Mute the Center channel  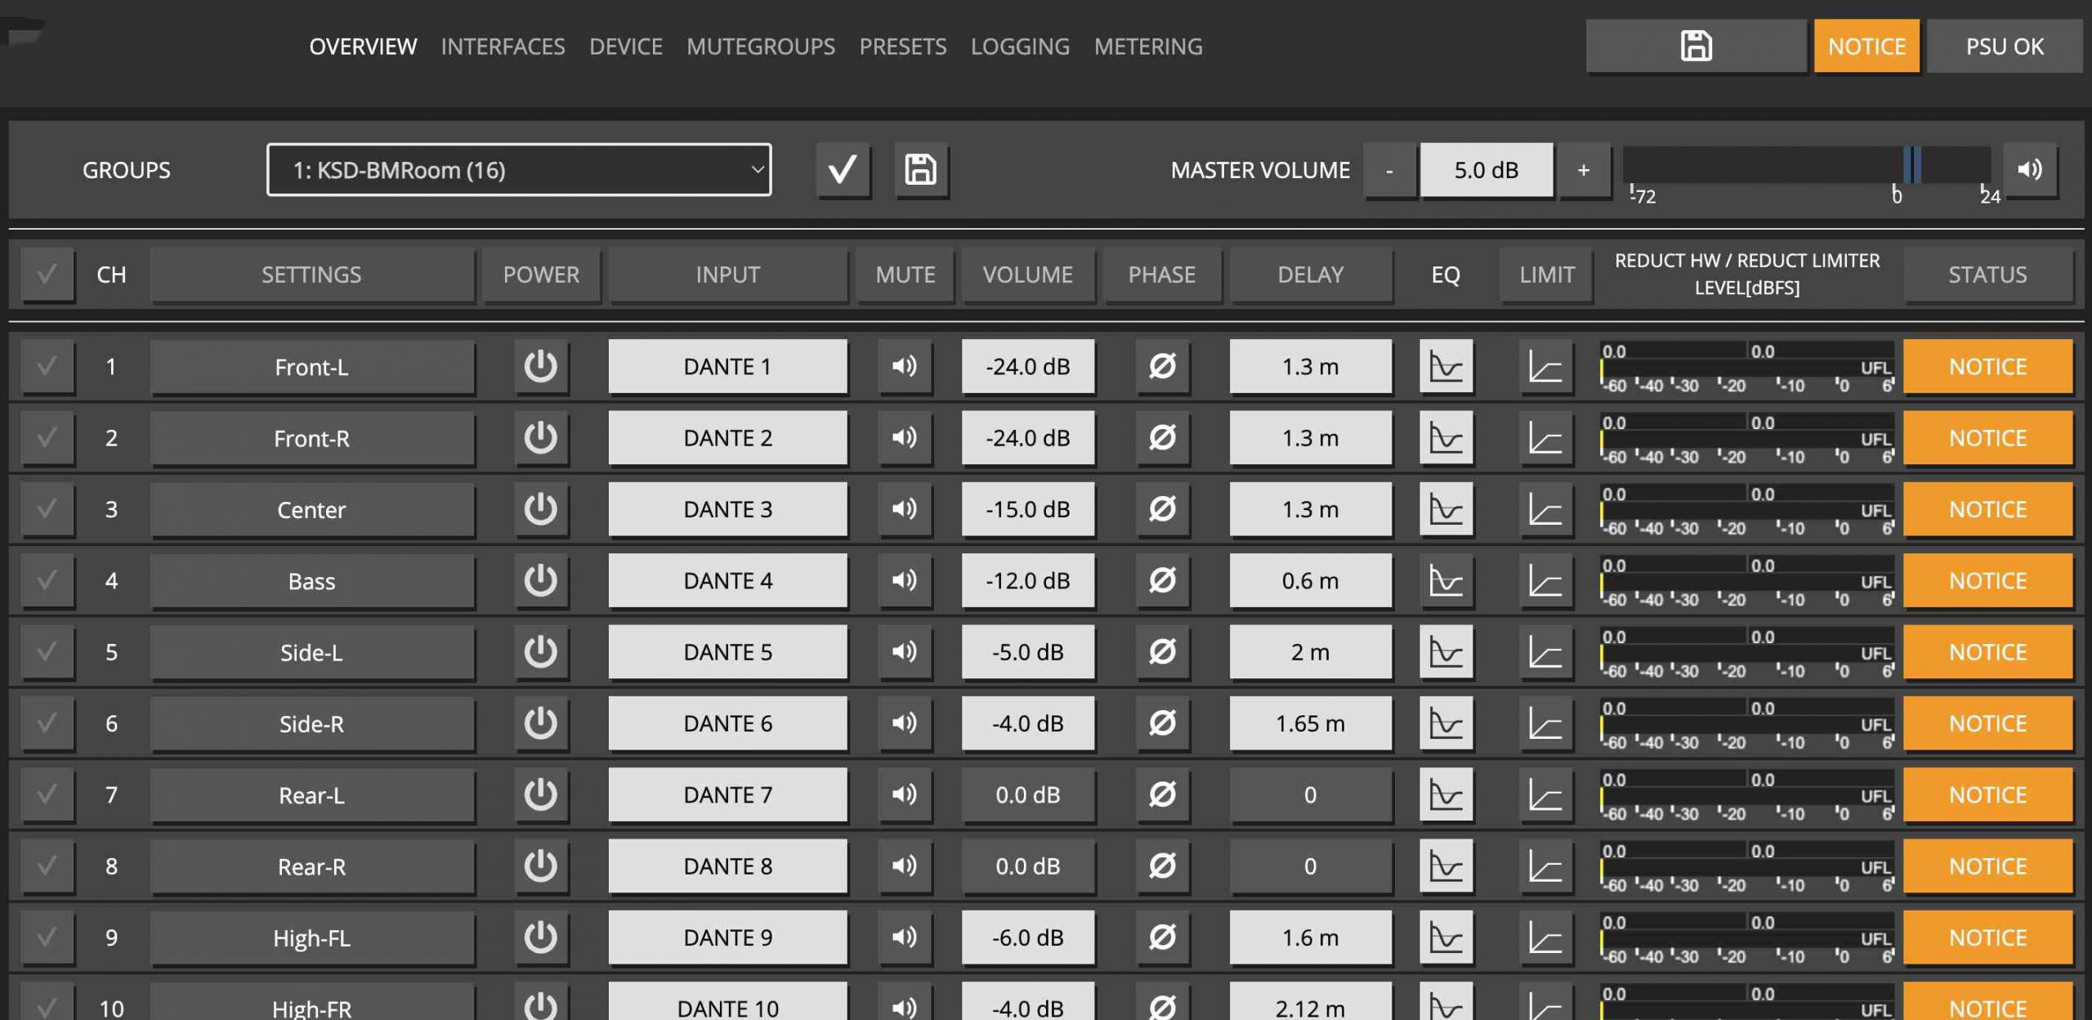pos(904,509)
